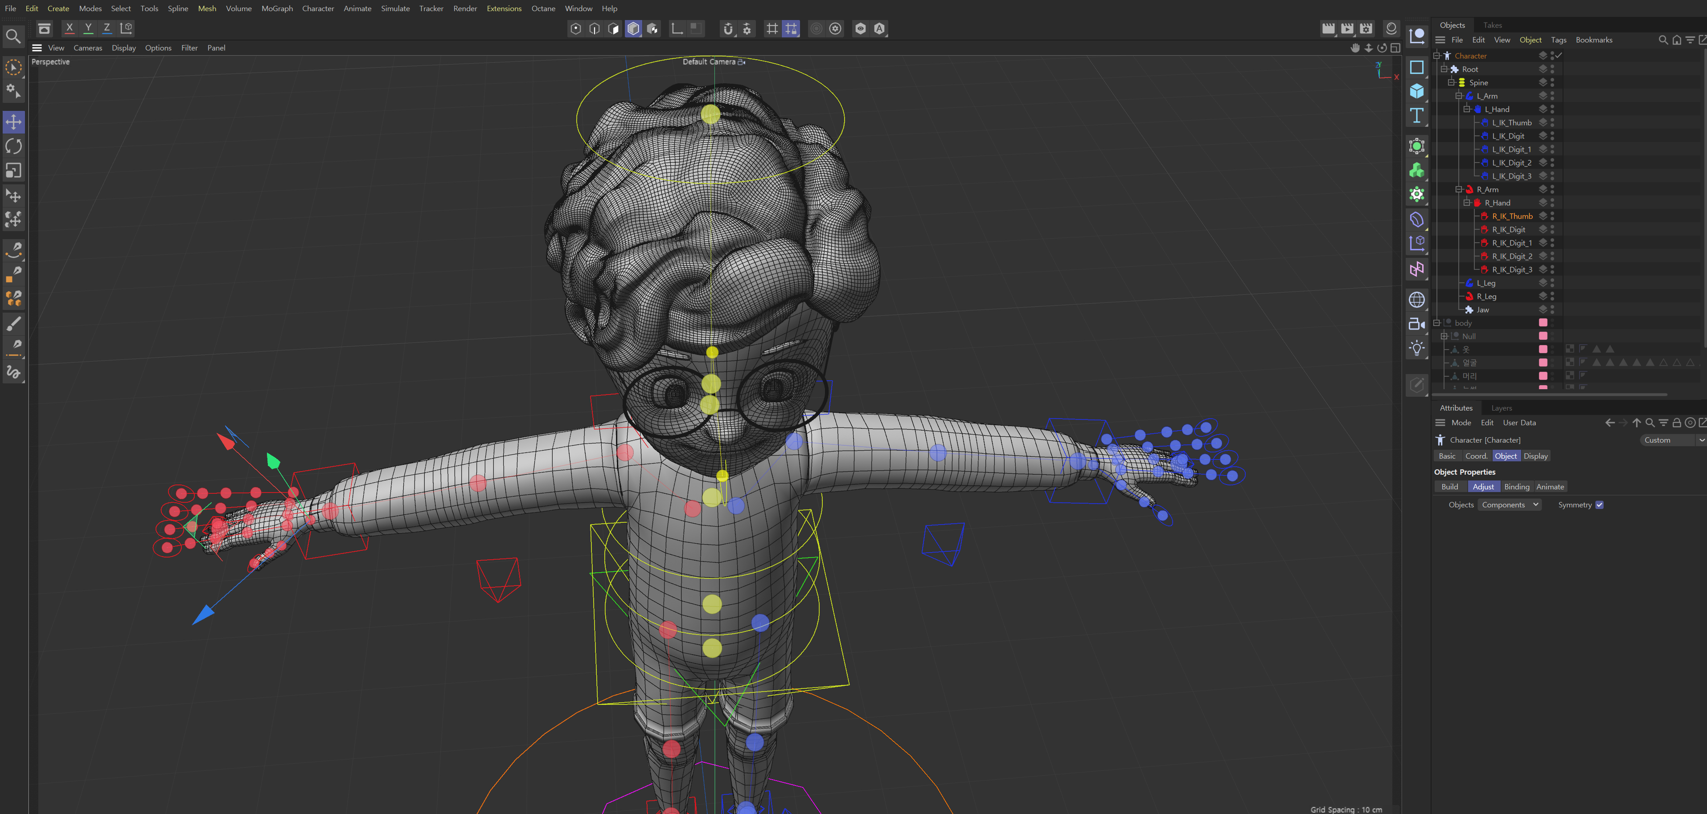Select the Animate tab
Screen dimensions: 1707x814
coord(1550,487)
